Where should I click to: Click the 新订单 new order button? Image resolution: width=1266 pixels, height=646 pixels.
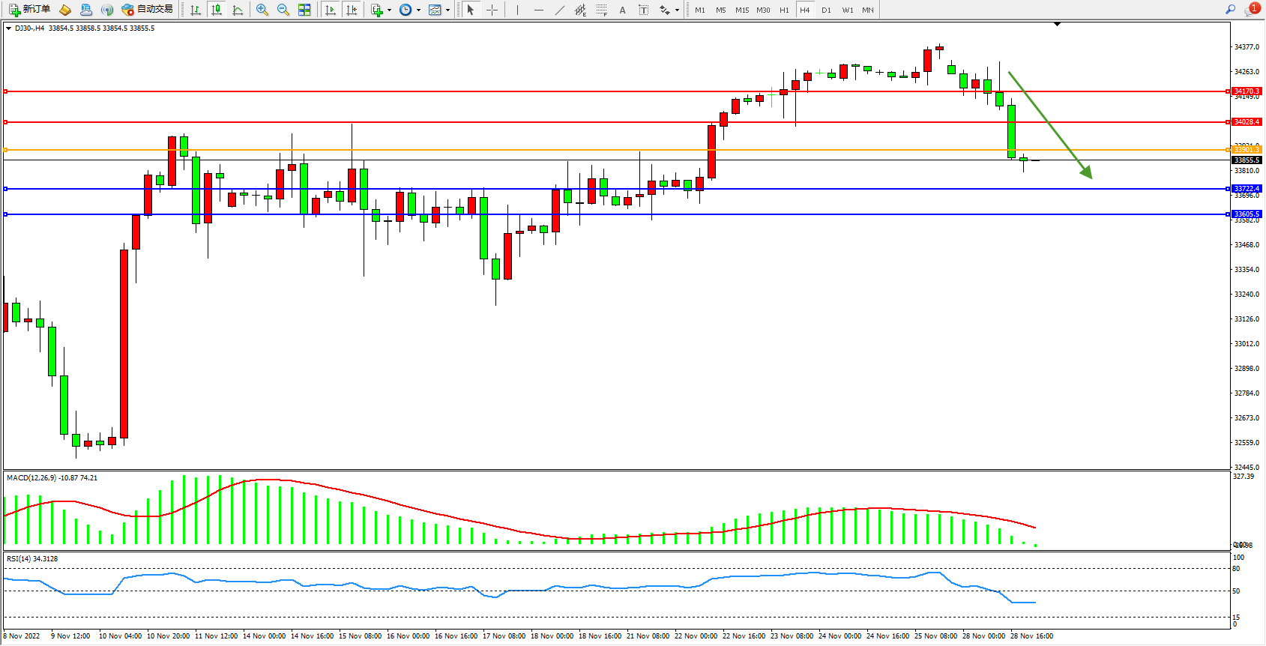(x=30, y=10)
